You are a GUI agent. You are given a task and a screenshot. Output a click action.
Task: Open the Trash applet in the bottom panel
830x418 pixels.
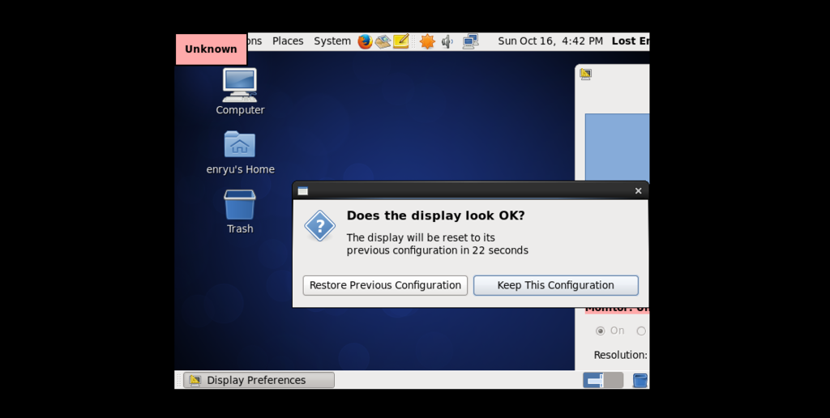pos(640,380)
